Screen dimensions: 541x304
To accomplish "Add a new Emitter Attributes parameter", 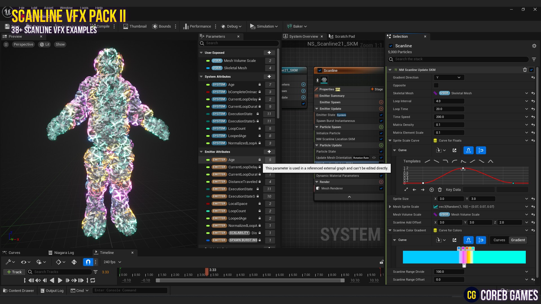I will click(269, 152).
